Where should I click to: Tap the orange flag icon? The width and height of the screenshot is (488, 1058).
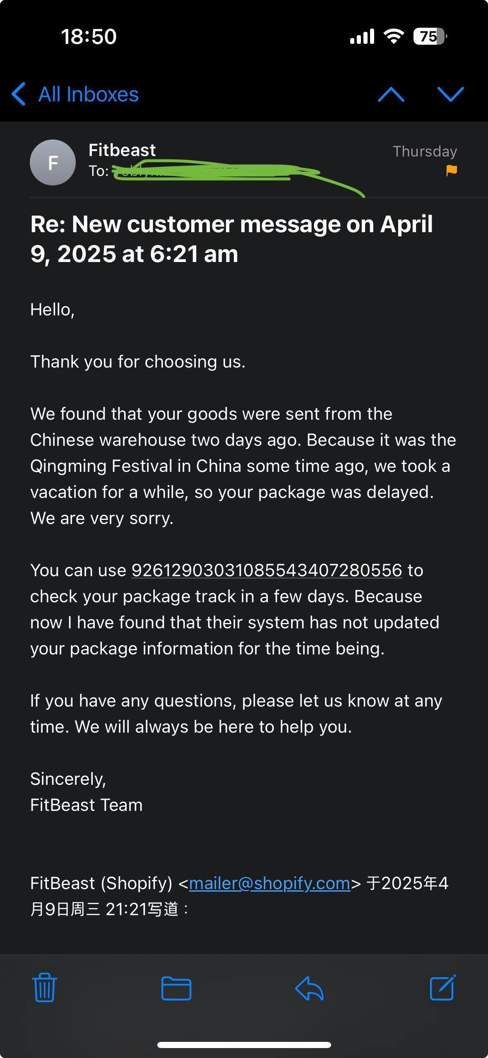452,170
